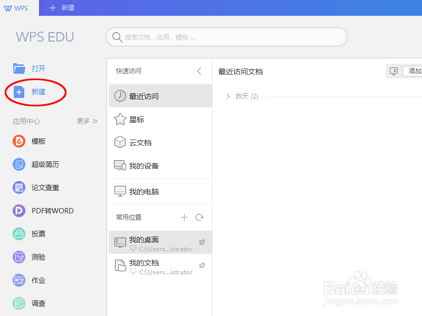Viewport: 422px width, 316px height.
Task: Click the PDF转WORD label text
Action: click(52, 211)
